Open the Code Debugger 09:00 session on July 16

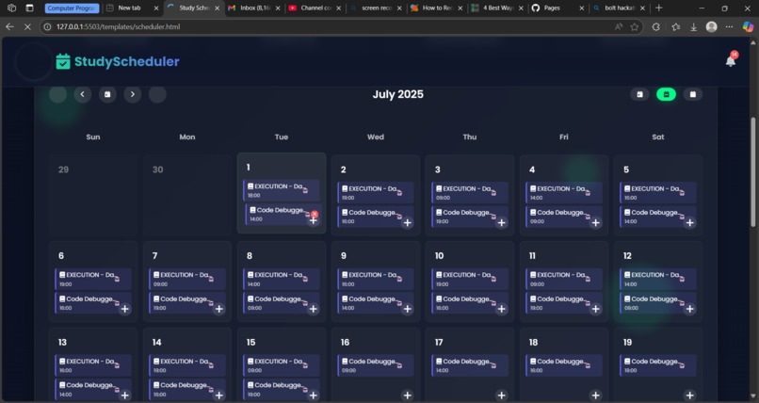click(376, 365)
